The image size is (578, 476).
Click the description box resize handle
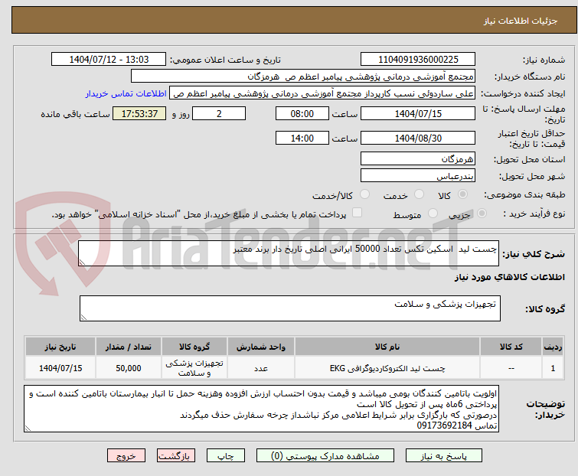82,262
